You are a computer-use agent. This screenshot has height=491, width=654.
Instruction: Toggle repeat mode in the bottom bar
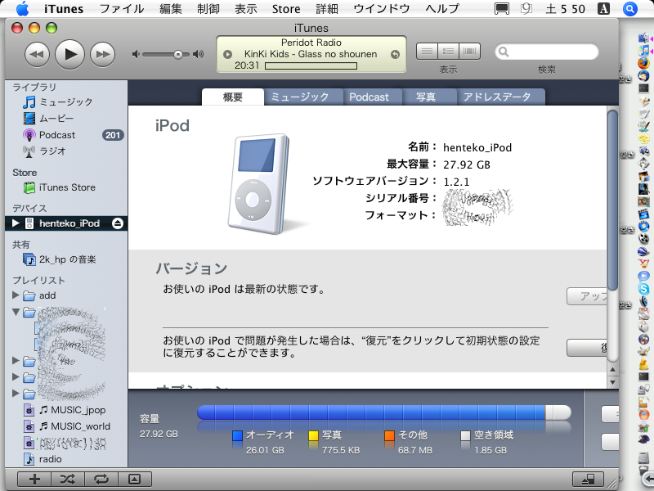pyautogui.click(x=101, y=479)
